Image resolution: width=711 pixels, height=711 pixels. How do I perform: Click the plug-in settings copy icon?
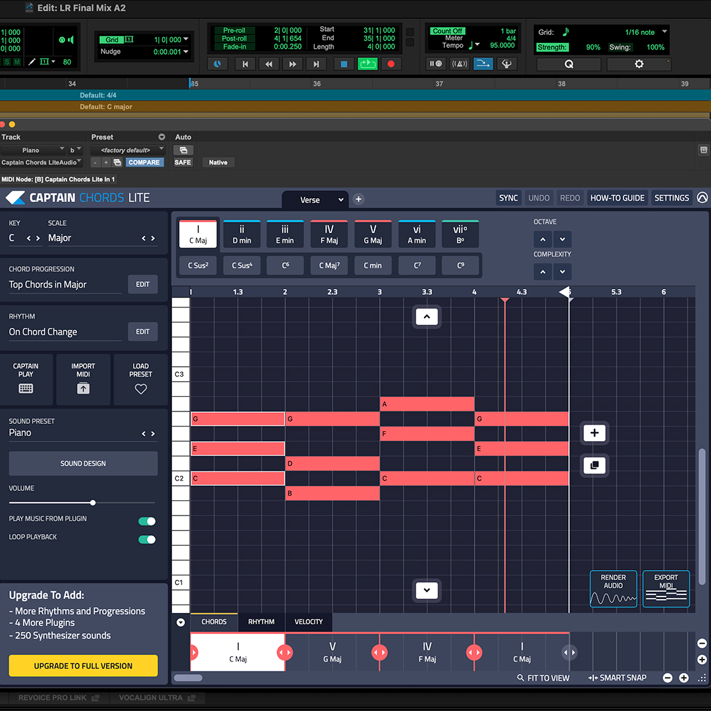[117, 163]
